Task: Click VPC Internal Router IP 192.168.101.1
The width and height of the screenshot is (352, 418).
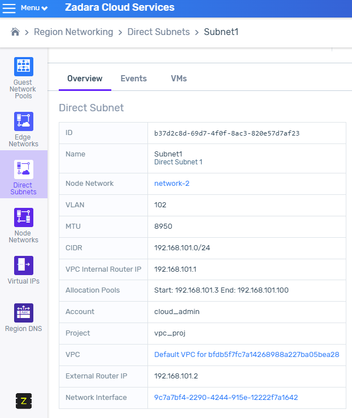Action: pyautogui.click(x=175, y=269)
